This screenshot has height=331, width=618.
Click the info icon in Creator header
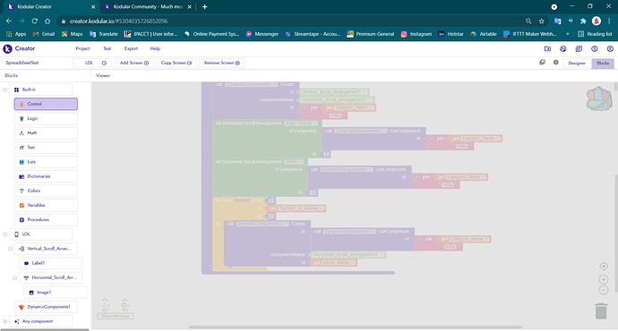pos(595,49)
